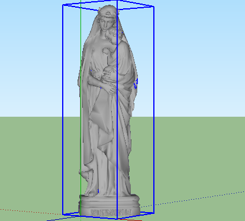
Task: Click the engraved inscription on statue pedestal
Action: coord(111,213)
